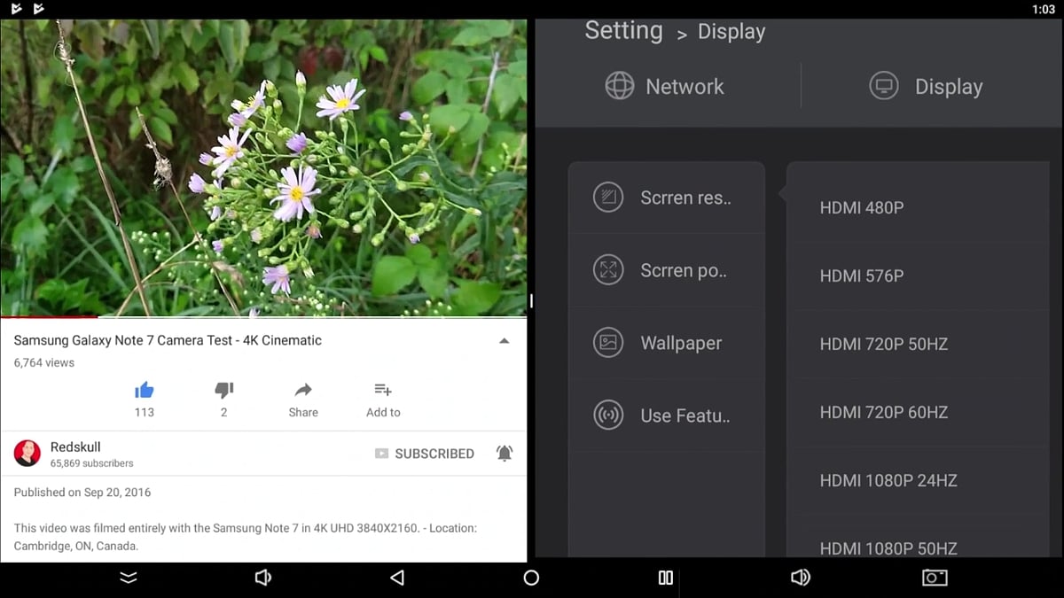The width and height of the screenshot is (1064, 598).
Task: Tap the Android home circle button
Action: (x=531, y=578)
